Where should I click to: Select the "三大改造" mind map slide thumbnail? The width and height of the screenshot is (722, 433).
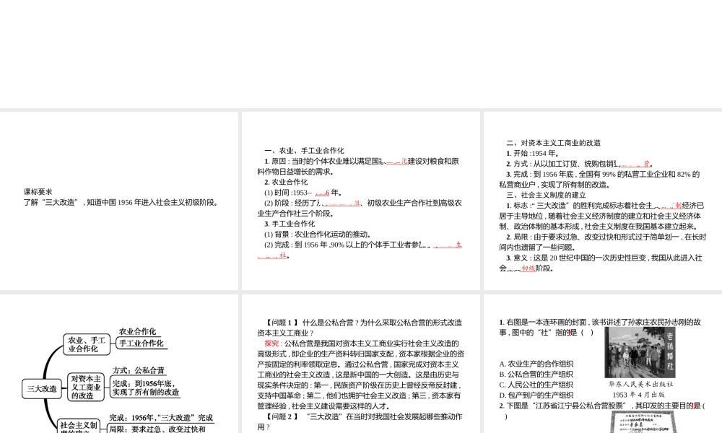pyautogui.click(x=119, y=364)
